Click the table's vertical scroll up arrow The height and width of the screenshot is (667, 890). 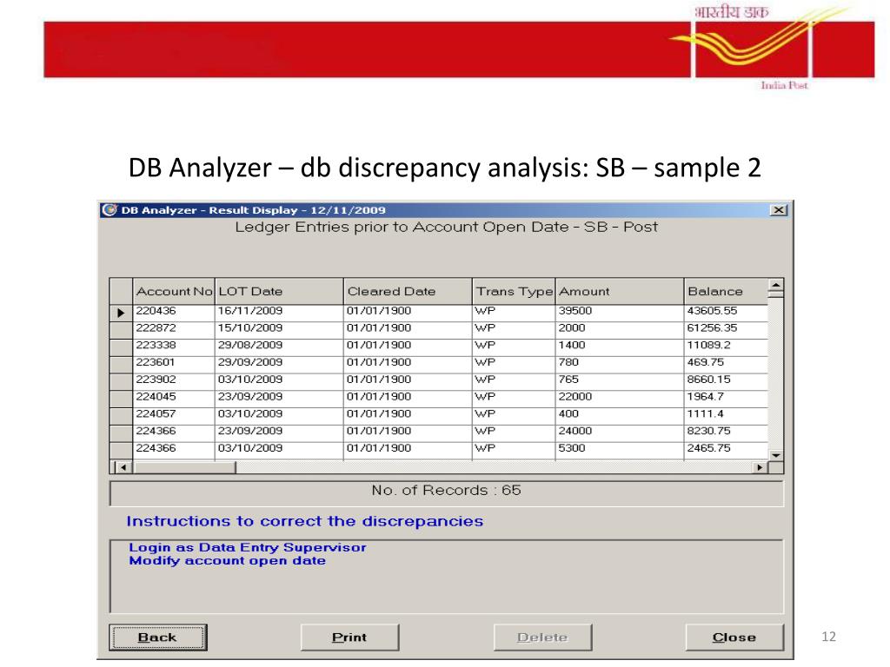click(776, 284)
